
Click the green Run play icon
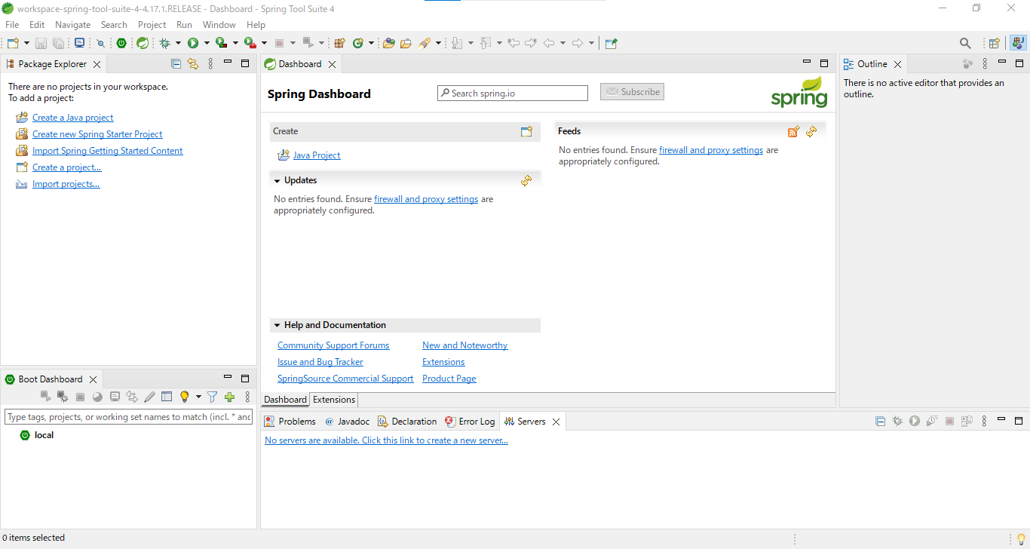coord(193,44)
